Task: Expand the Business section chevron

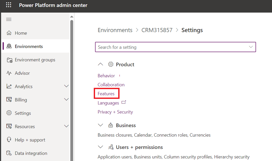Action: click(x=100, y=125)
